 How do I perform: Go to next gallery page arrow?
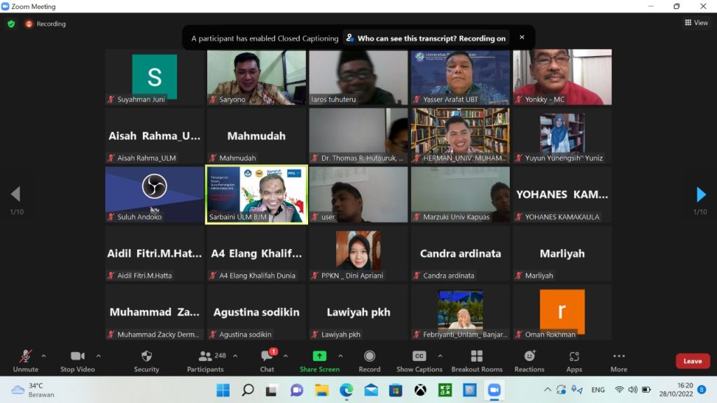pos(701,195)
